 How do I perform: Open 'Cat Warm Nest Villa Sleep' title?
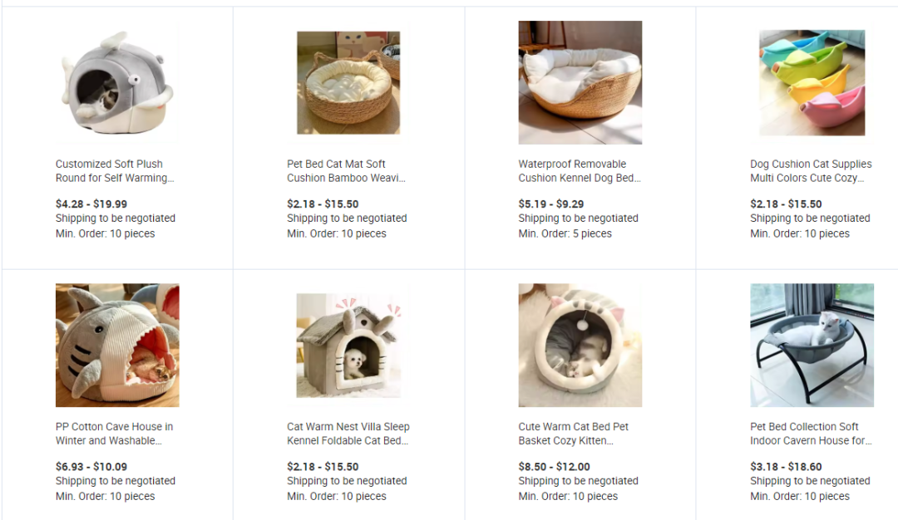pyautogui.click(x=348, y=433)
